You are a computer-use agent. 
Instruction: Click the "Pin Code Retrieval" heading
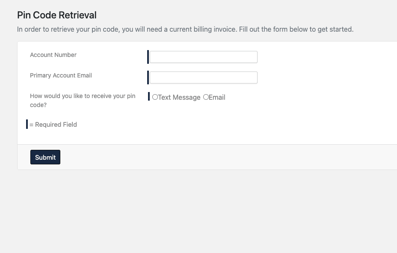(x=57, y=15)
